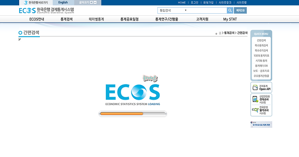Viewport: 299px width, 157px height.
Task: Open the 고객지원 menu
Action: [202, 19]
